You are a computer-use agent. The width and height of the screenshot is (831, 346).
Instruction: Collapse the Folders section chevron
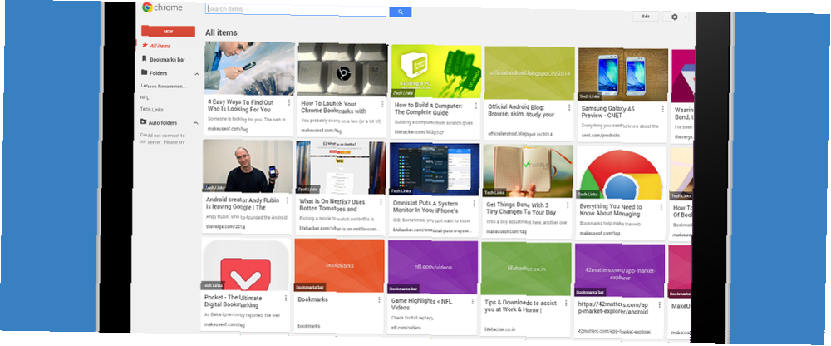197,74
